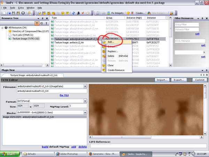The image size is (209, 157).
Task: Choose Add... in the context menu
Action: pos(117,42)
